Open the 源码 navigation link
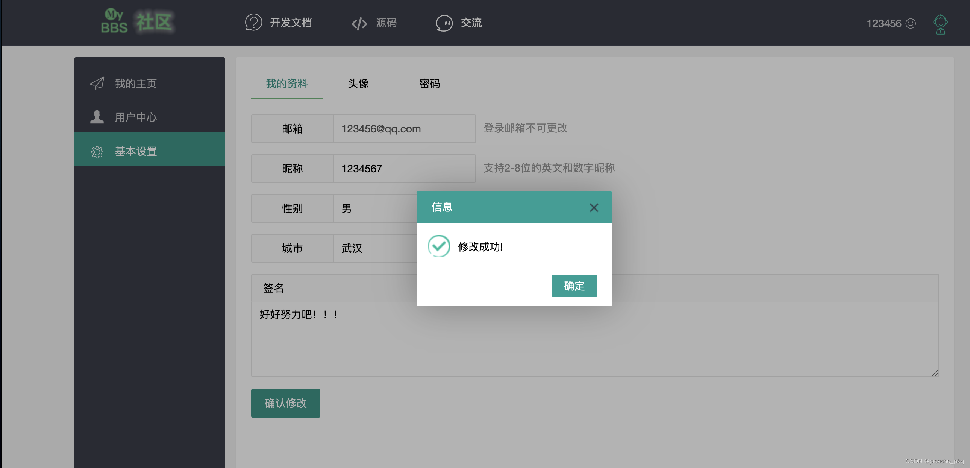Viewport: 970px width, 468px height. [386, 23]
